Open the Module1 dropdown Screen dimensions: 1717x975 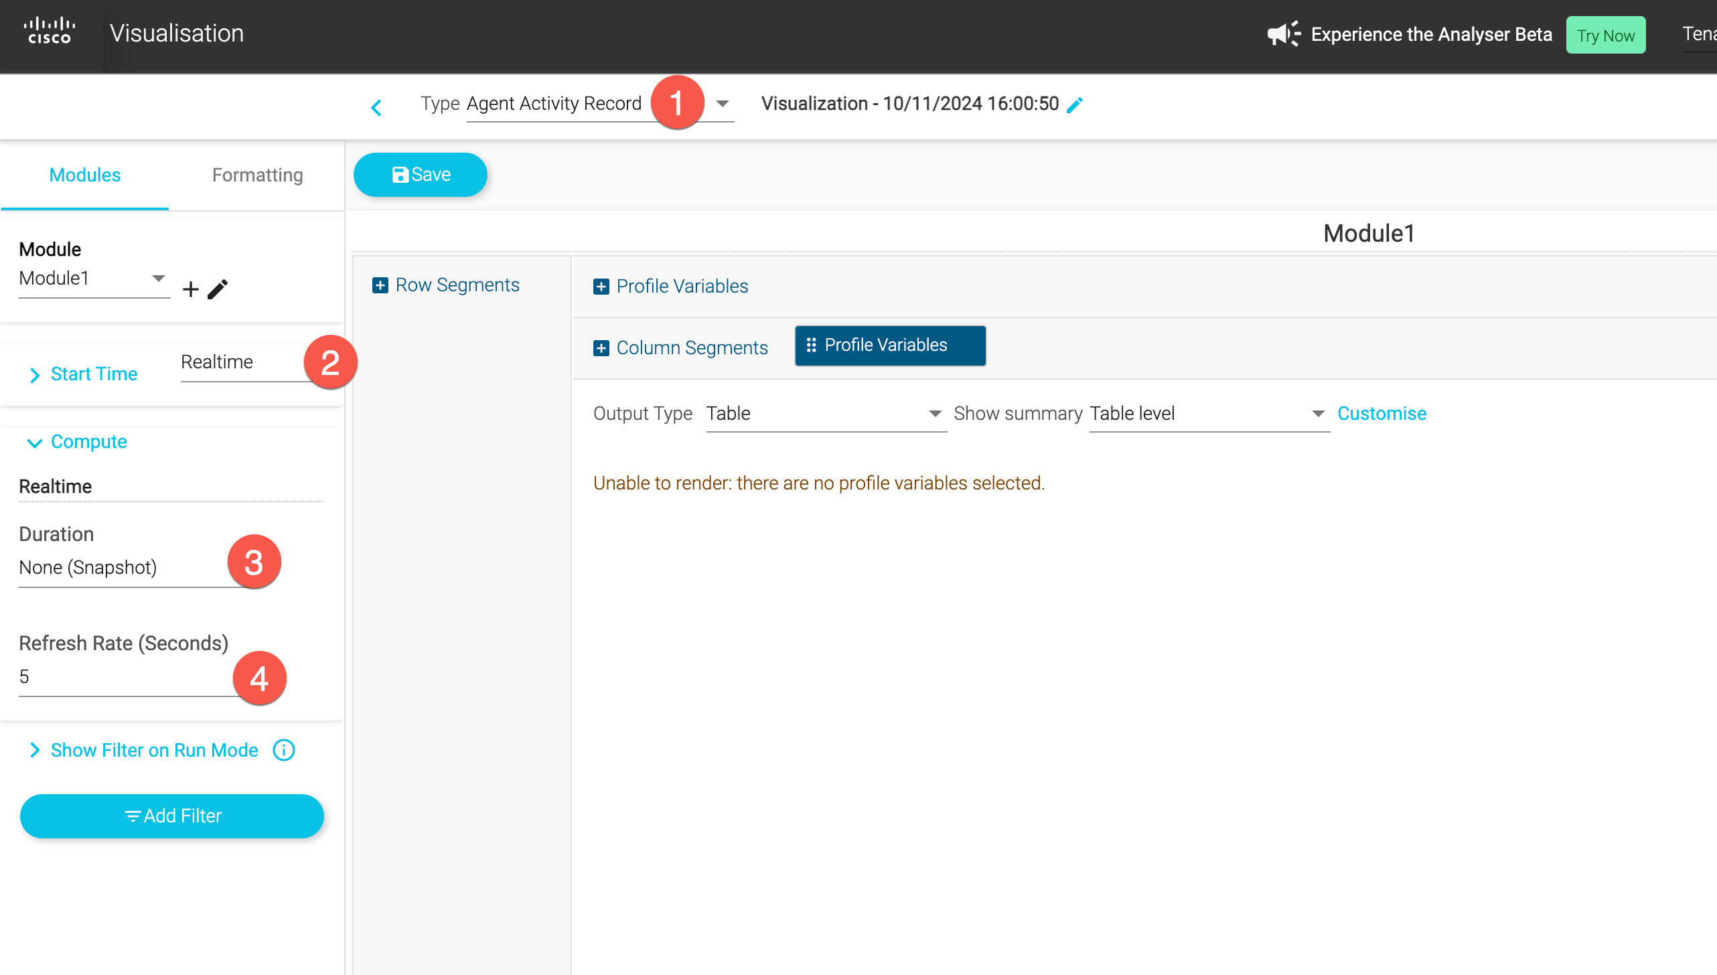coord(158,279)
